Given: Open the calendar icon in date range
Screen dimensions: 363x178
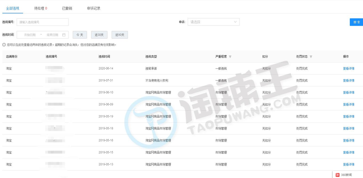Looking at the screenshot, I should (x=64, y=35).
